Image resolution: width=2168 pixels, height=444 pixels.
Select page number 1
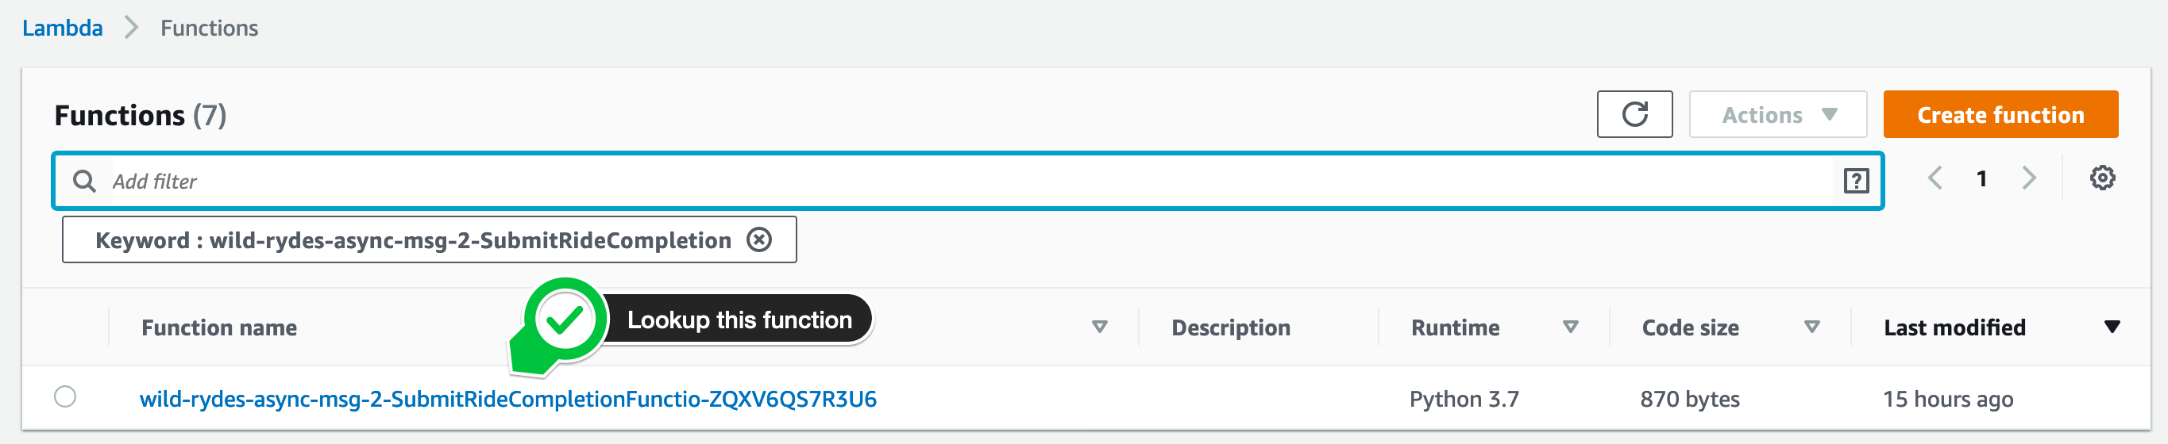point(1981,178)
